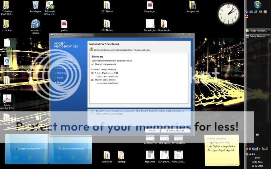Open the Reciclagem recycle bin
This screenshot has height=169, width=271.
[x=36, y=6]
